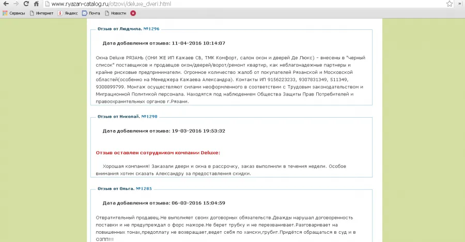Click text 'Хорошая компания!' in Николай's review

[x=127, y=167]
